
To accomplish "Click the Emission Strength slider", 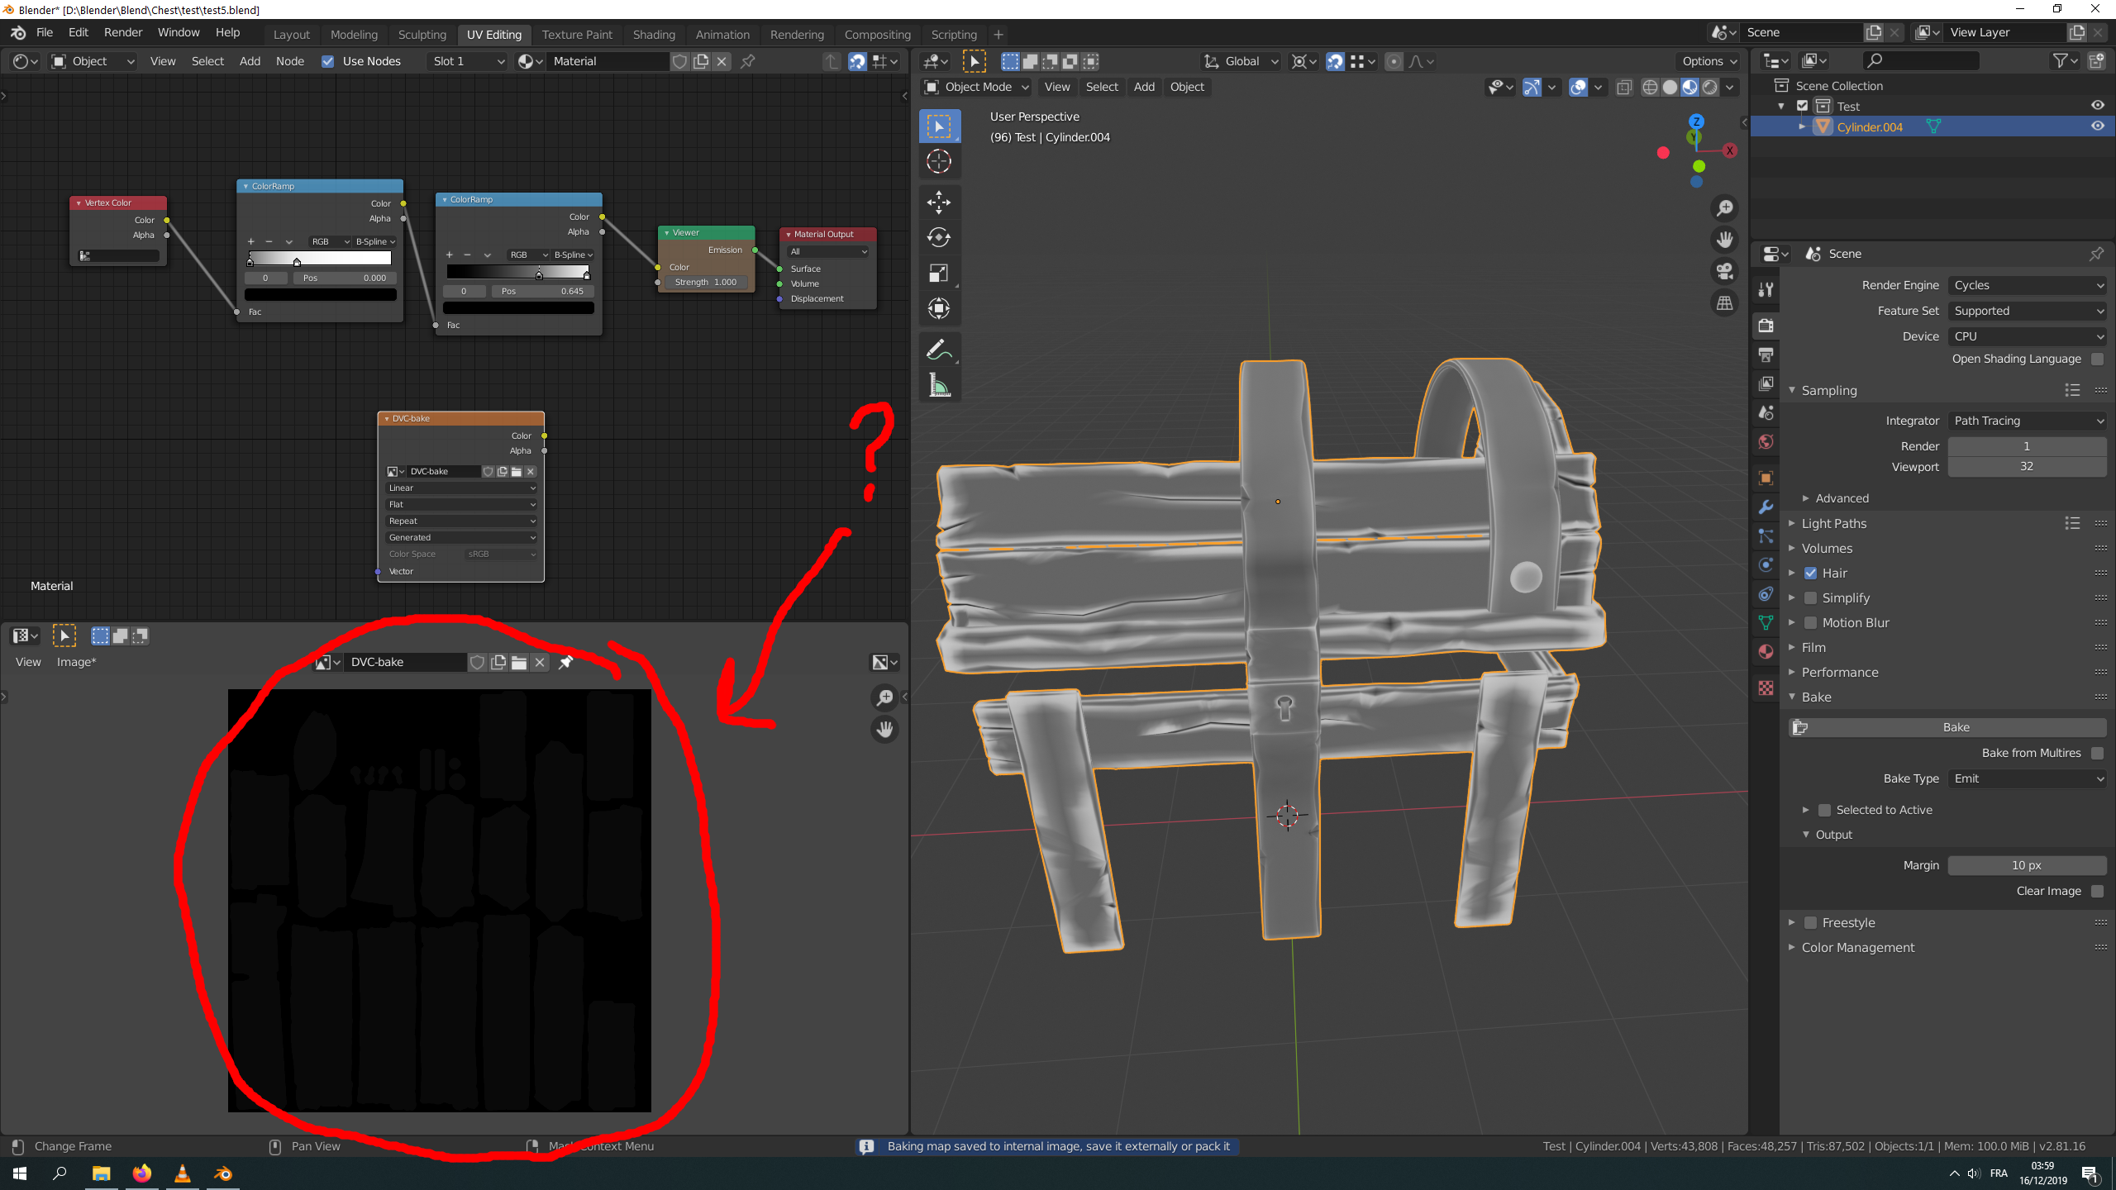I will 706,283.
